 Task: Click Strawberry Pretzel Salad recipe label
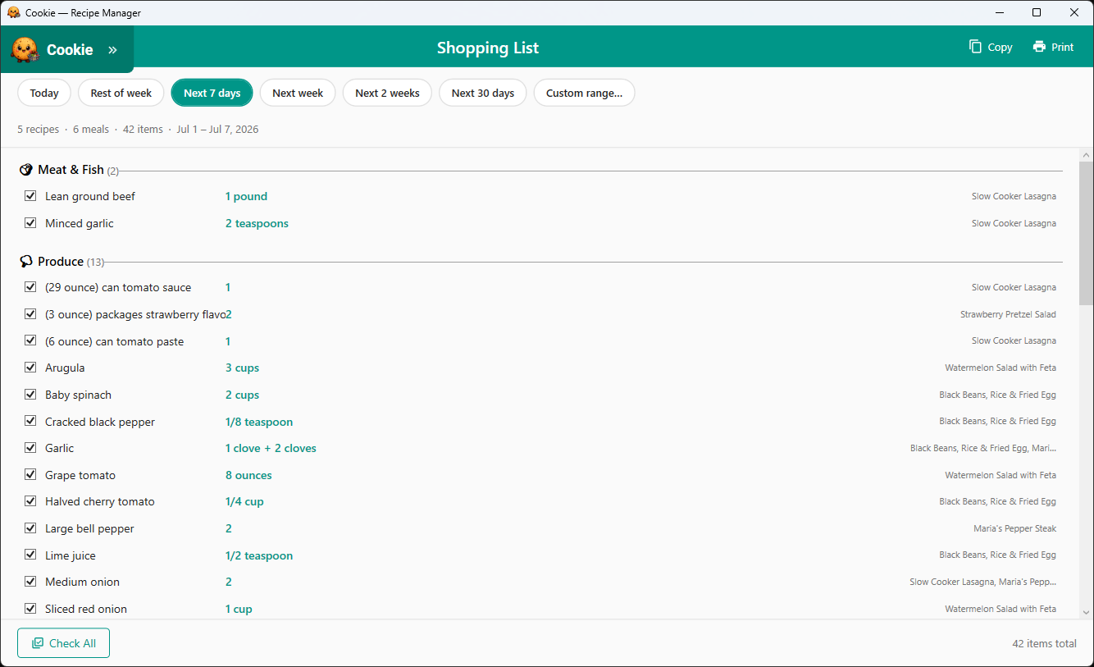pos(1008,314)
